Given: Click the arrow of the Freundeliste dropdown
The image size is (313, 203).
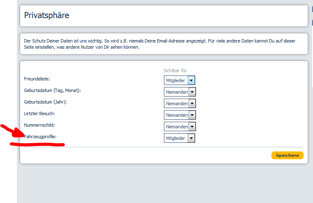Looking at the screenshot, I should point(192,80).
